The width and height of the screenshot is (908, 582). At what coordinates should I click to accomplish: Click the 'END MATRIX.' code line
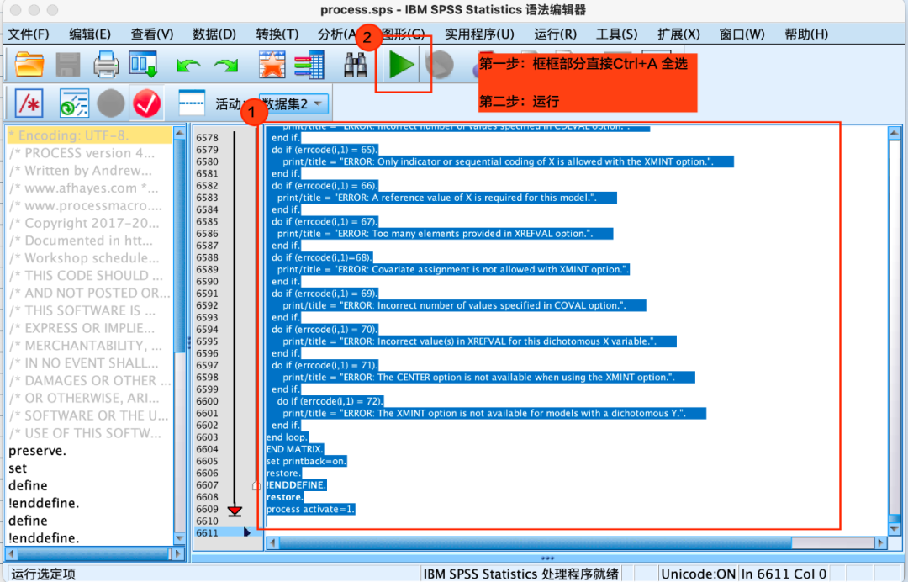(x=294, y=449)
